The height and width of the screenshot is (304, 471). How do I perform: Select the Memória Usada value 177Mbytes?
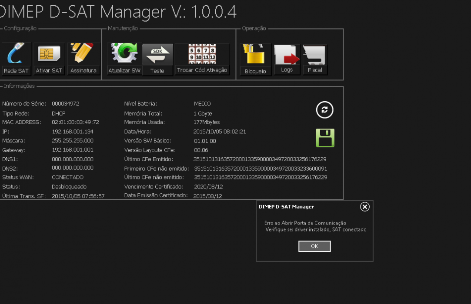point(207,122)
